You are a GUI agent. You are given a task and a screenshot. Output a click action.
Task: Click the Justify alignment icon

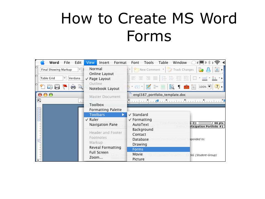(155, 78)
